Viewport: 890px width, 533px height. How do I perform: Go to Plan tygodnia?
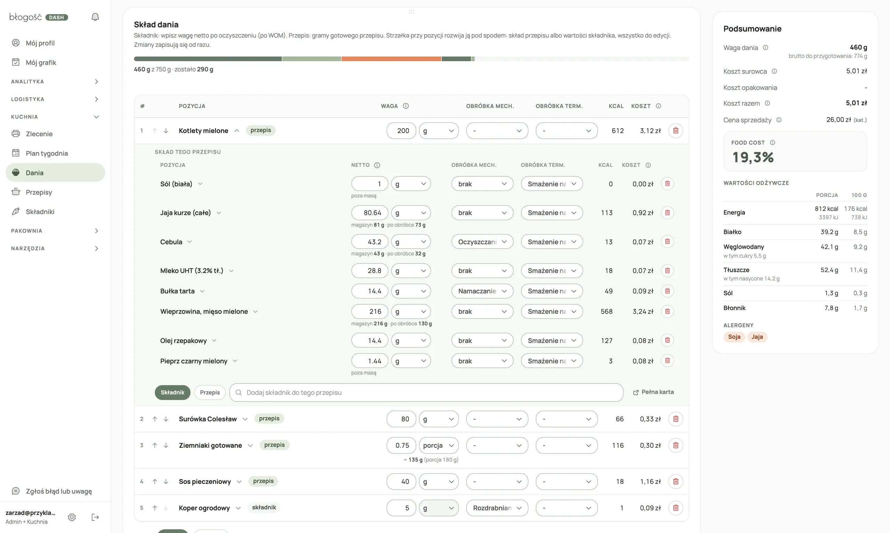click(55, 153)
